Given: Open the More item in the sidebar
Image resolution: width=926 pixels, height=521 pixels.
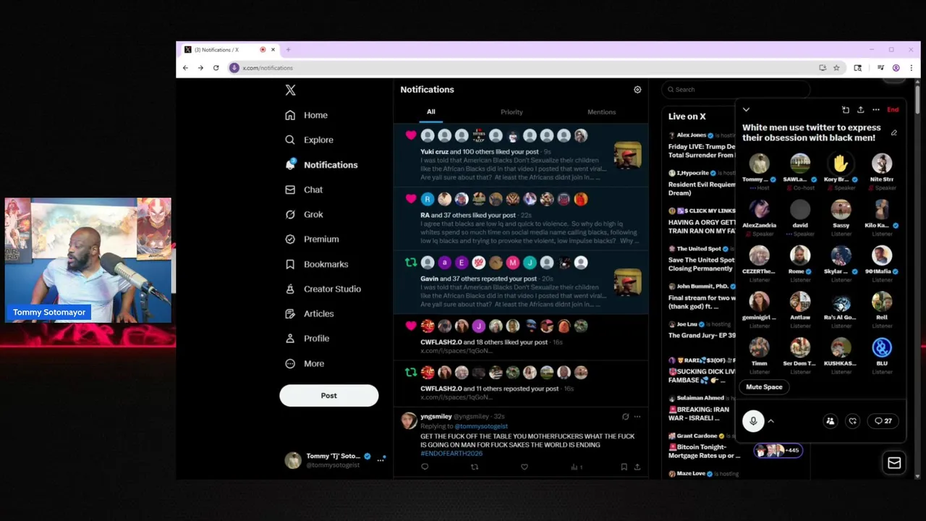Looking at the screenshot, I should (305, 363).
